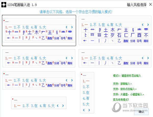Click S-labeled 丨 in the letter-labeled panel without radicals
The width and height of the screenshot is (153, 117).
22,63
